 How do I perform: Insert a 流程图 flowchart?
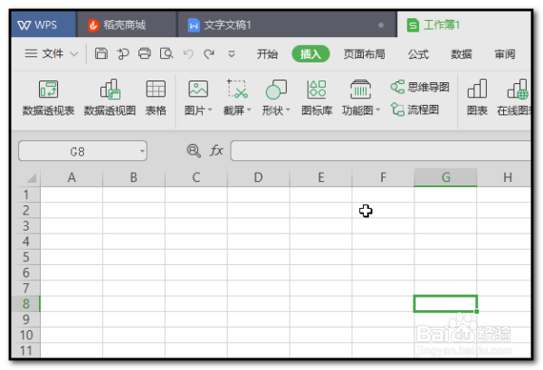(x=414, y=109)
